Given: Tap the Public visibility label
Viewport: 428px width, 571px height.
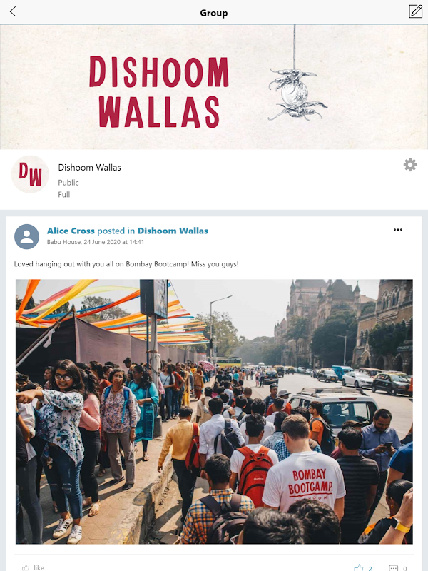Looking at the screenshot, I should pyautogui.click(x=68, y=183).
